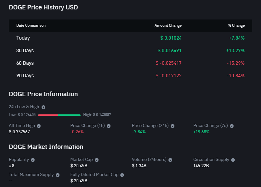The width and height of the screenshot is (261, 187).
Task: Show Volume (24hours) info icon details
Action: (x=170, y=160)
